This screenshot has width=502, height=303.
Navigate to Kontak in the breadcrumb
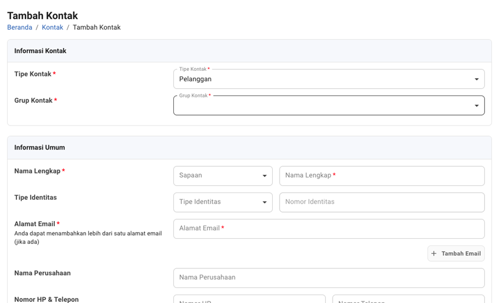(53, 27)
